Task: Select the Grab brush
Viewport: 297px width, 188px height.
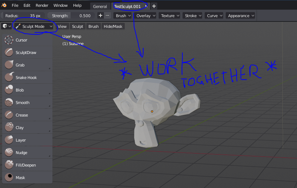Action: tap(27, 65)
